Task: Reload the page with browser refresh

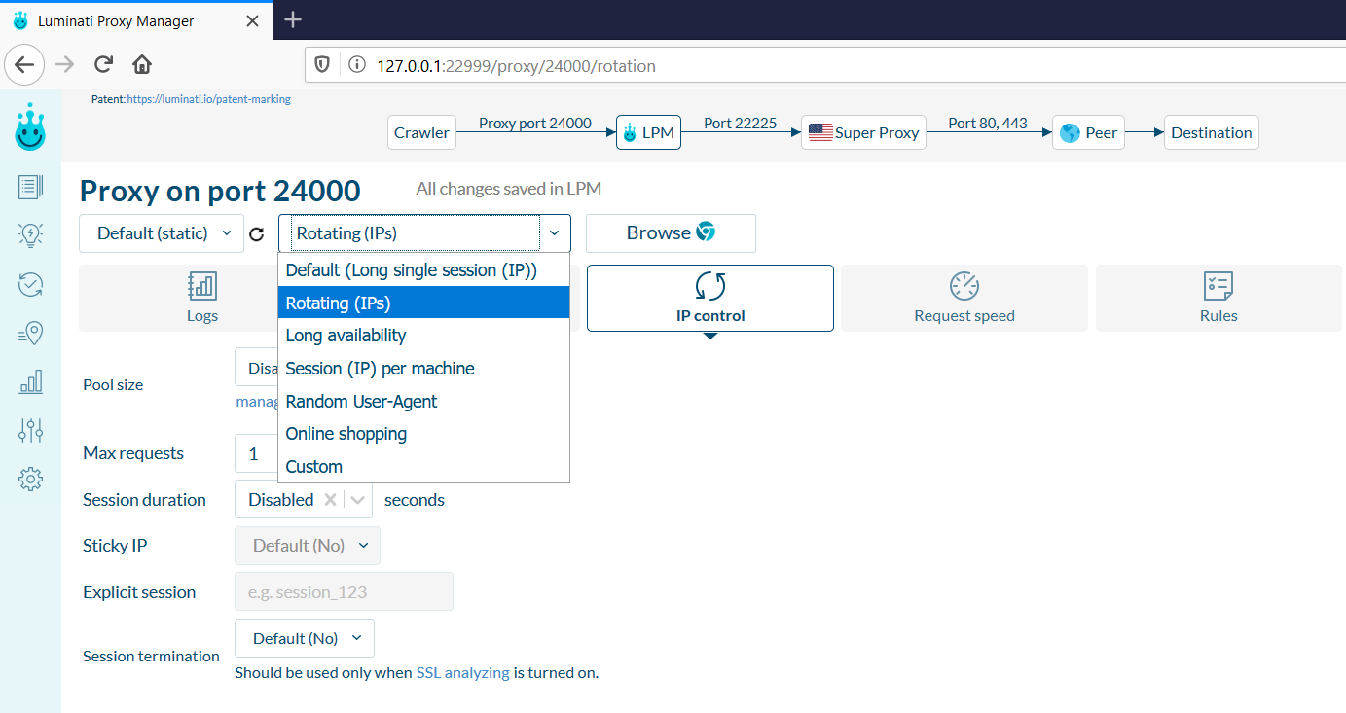Action: (103, 65)
